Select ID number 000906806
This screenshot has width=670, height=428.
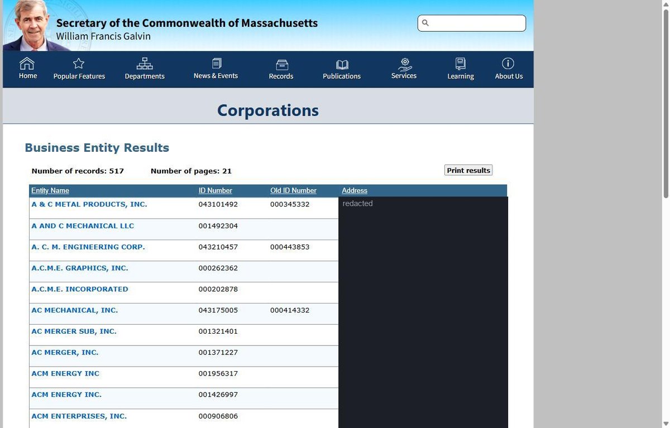[218, 416]
